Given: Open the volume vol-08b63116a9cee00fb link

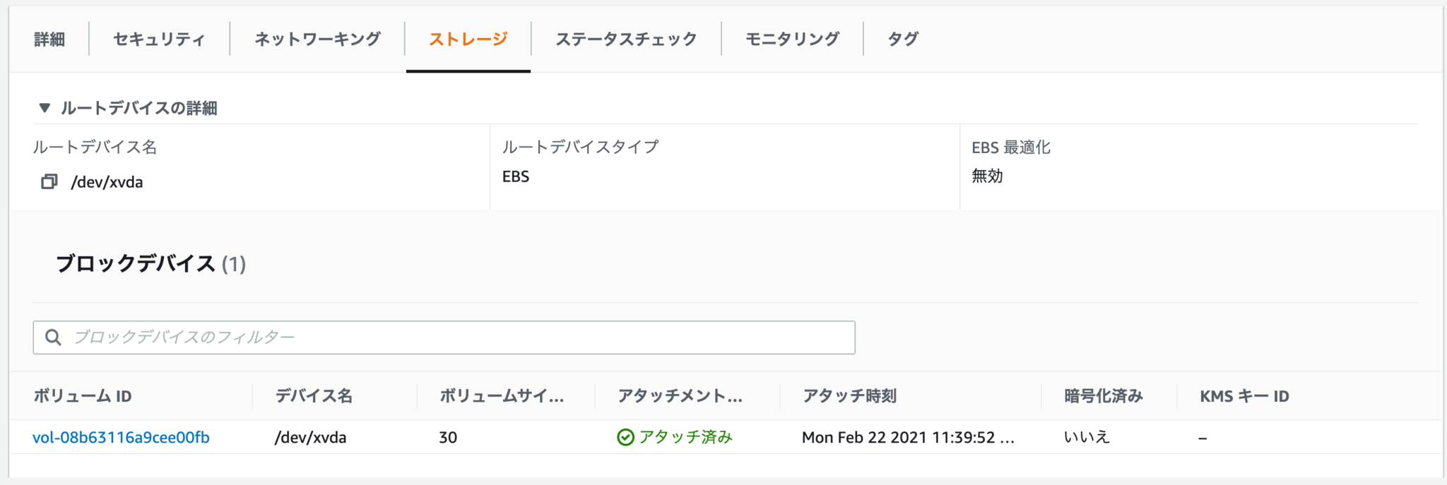Looking at the screenshot, I should pos(122,437).
